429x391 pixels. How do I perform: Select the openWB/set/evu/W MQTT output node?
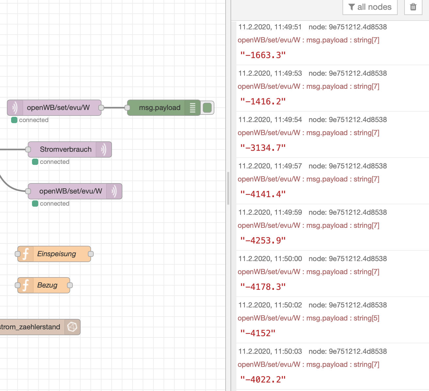click(x=71, y=191)
